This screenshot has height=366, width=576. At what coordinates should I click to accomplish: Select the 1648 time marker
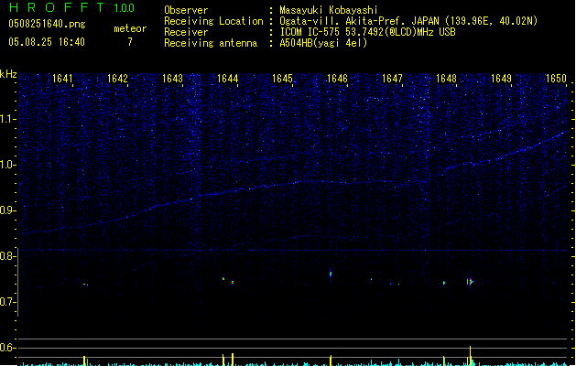coord(446,79)
